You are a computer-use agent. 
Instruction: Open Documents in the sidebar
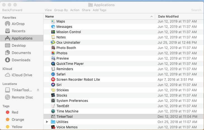(22, 53)
